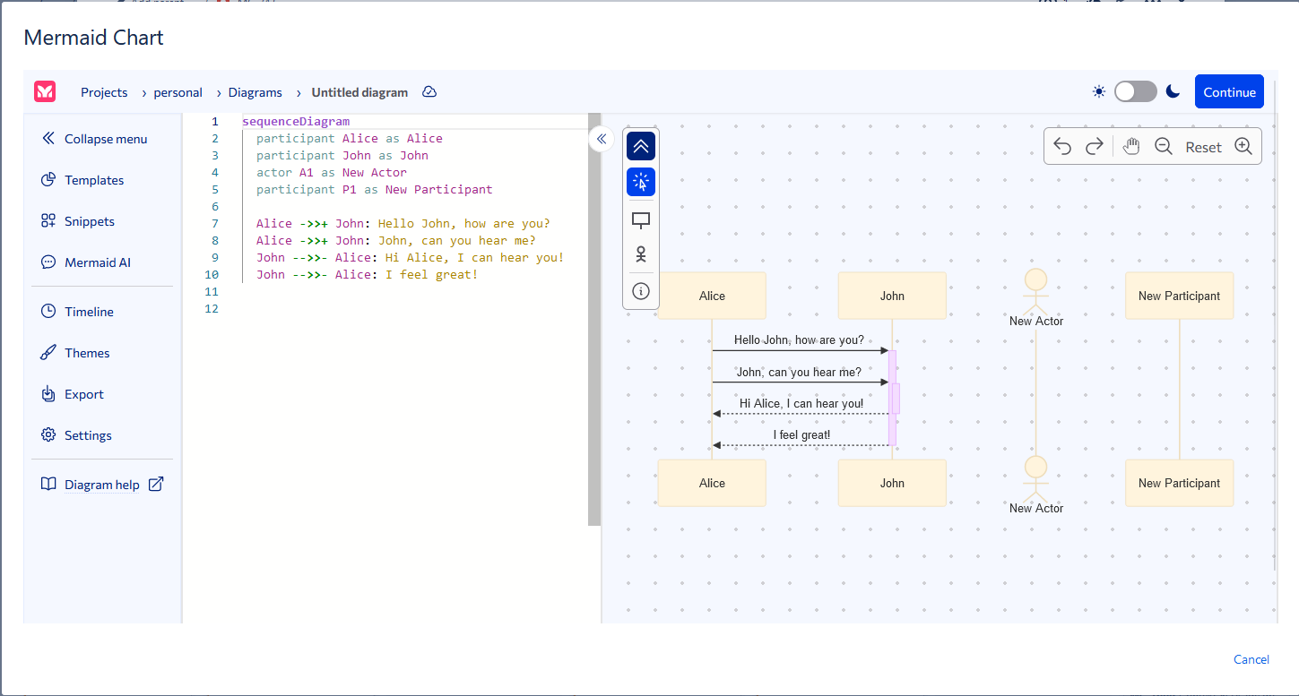The image size is (1299, 696).
Task: Click line number 12 in editor
Action: click(x=212, y=308)
